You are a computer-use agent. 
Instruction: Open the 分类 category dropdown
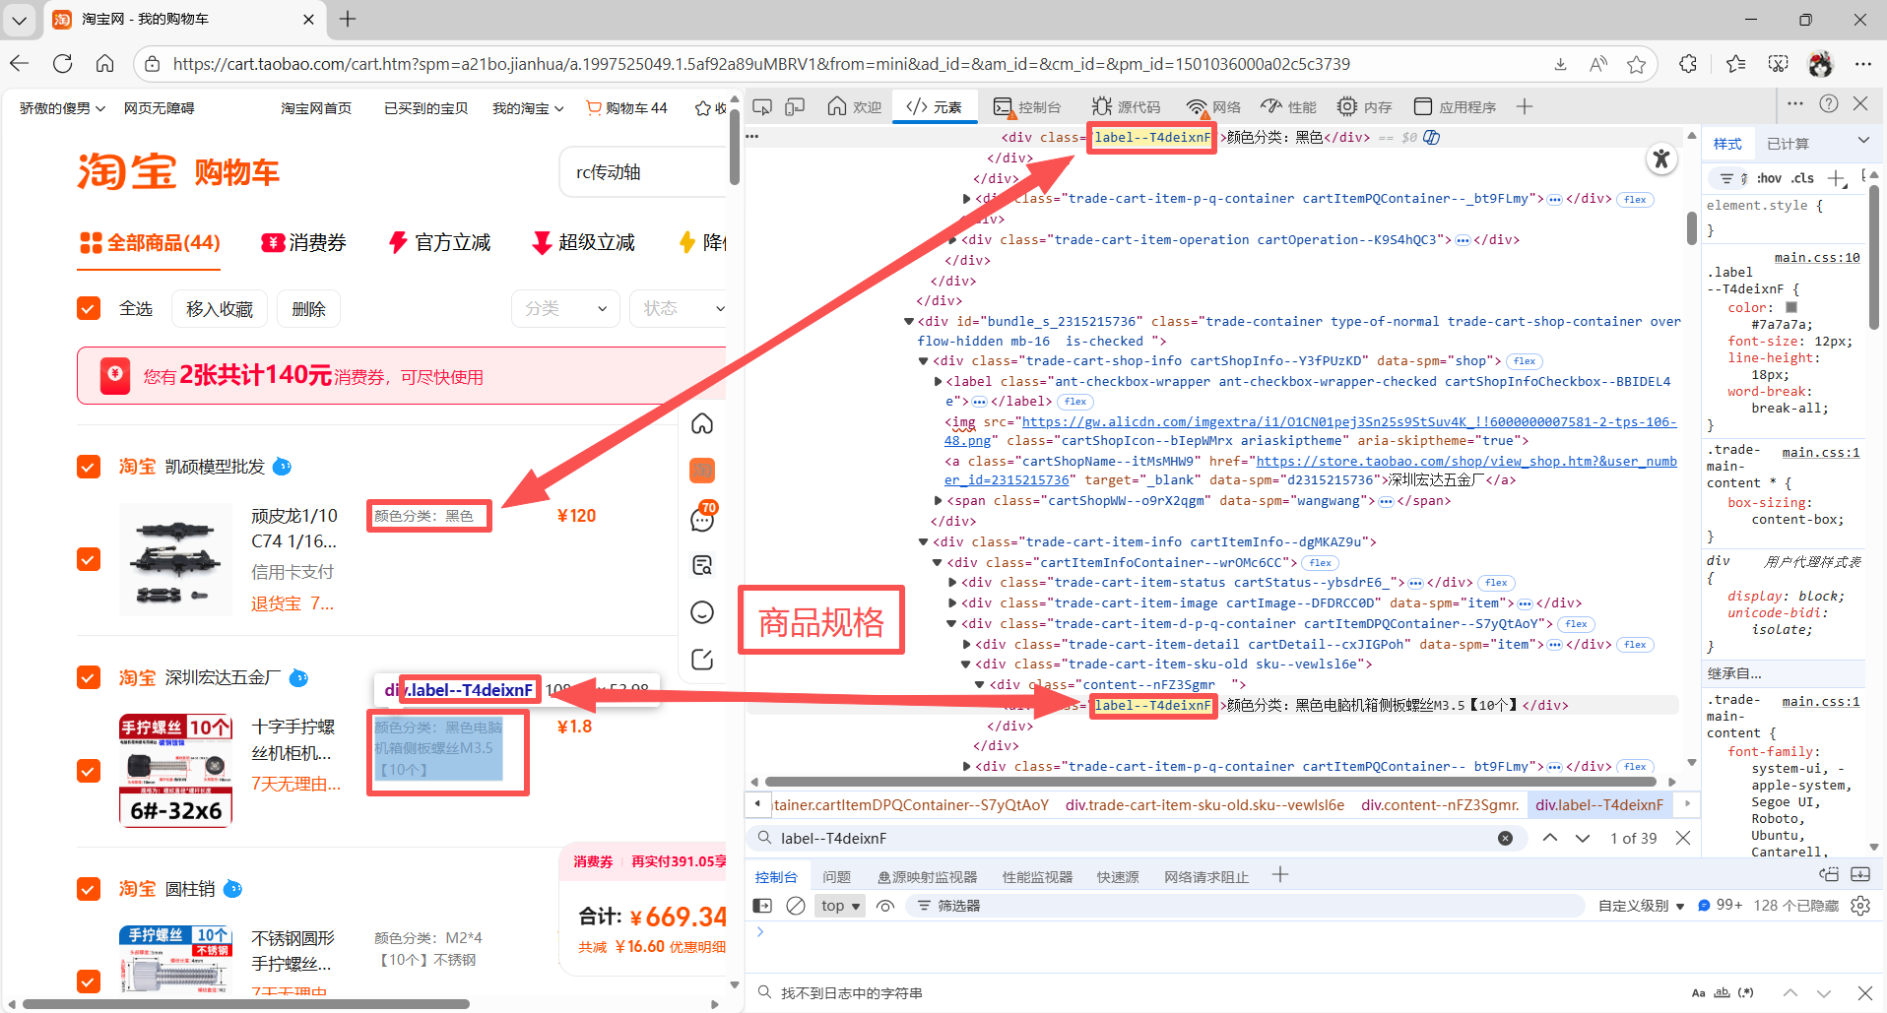click(565, 308)
